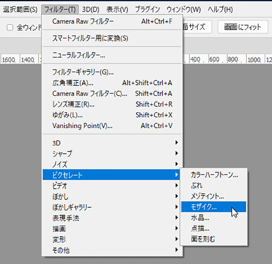
Task: Choose Camera Raw フィルター(C)... item
Action: 112,94
